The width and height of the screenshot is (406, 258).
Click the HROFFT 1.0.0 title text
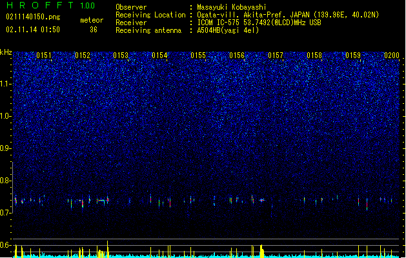coord(50,5)
